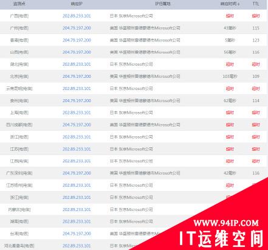
Task: Sort by the 响应时间 column arrow
Action: pos(238,4)
